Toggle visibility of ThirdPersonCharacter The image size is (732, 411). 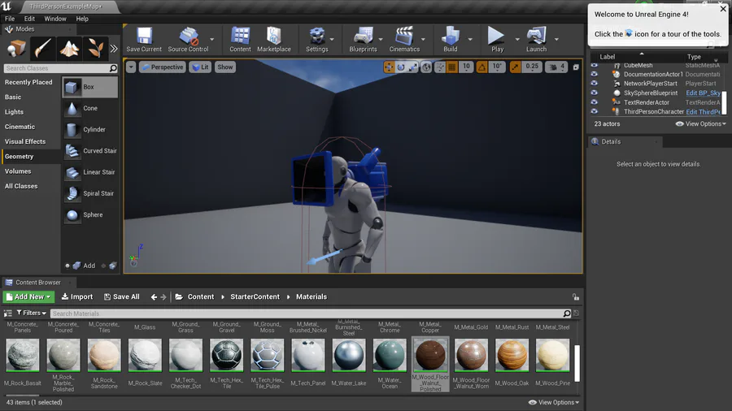[594, 111]
